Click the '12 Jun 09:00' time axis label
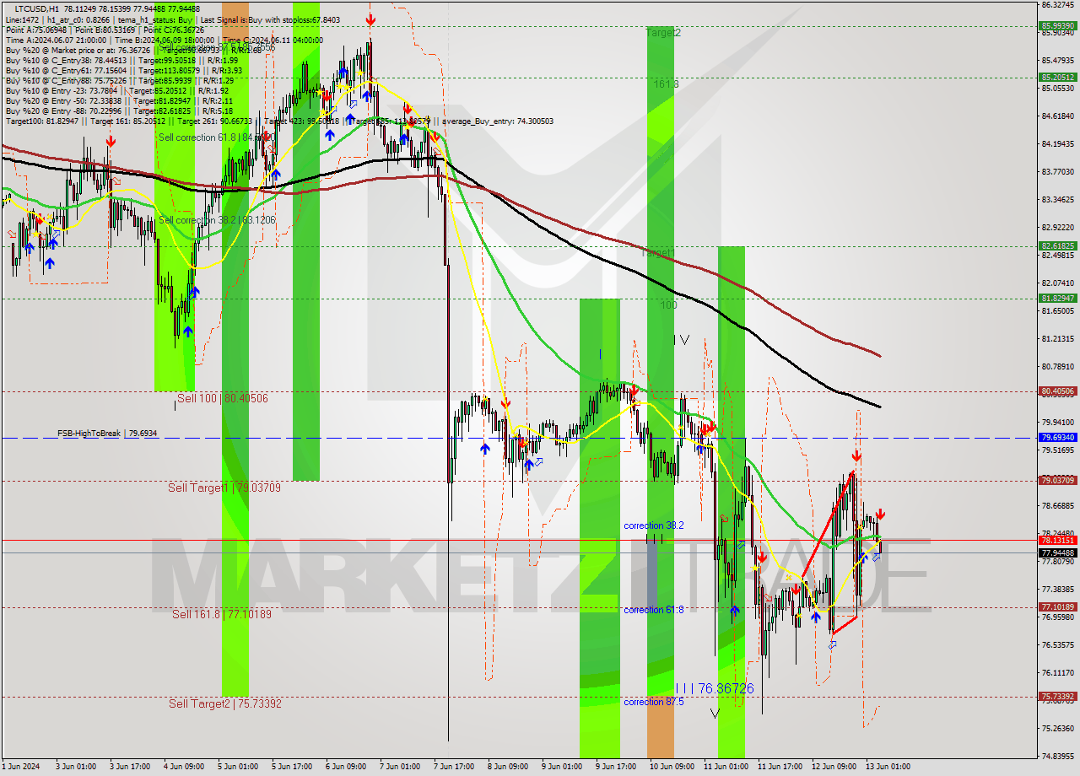 (x=833, y=767)
